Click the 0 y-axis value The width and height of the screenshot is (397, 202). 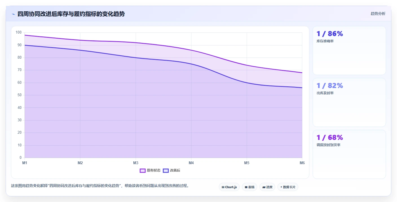[x=21, y=158]
